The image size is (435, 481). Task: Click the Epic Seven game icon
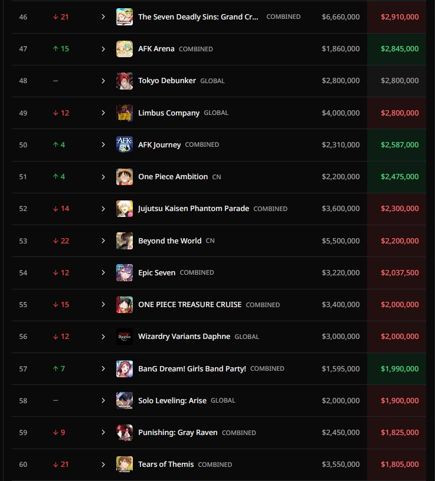125,272
